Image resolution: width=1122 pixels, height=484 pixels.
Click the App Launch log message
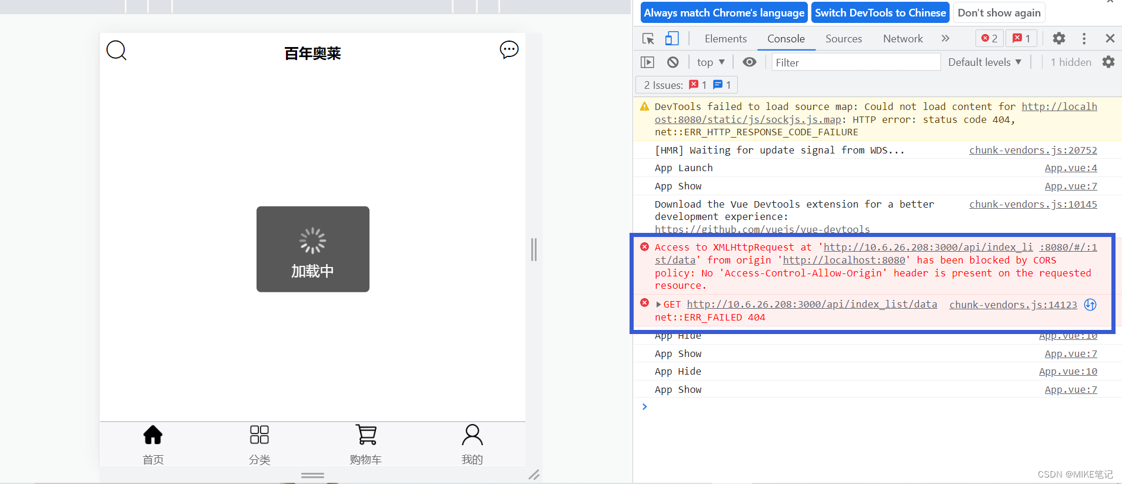coord(684,168)
